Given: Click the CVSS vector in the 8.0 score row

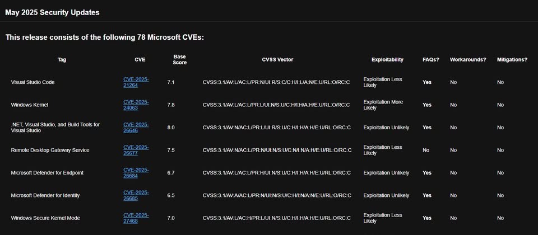Looking at the screenshot, I should pos(276,128).
